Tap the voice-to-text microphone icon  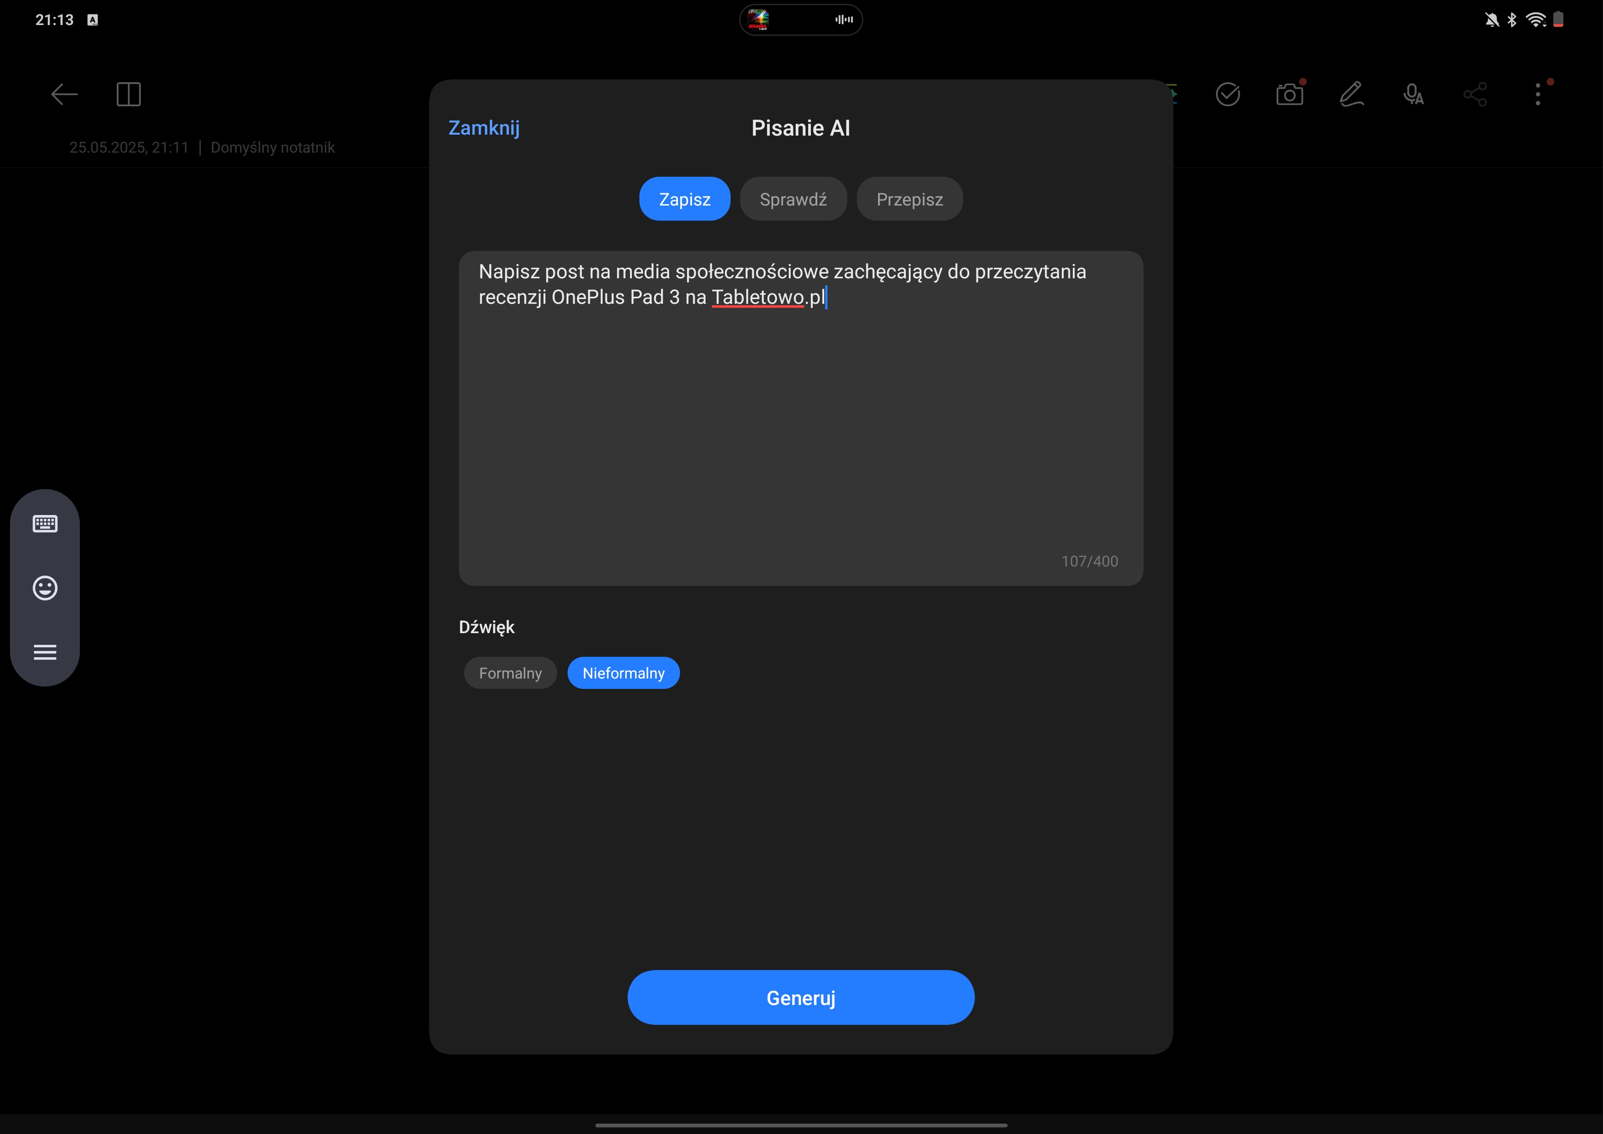pyautogui.click(x=1413, y=94)
